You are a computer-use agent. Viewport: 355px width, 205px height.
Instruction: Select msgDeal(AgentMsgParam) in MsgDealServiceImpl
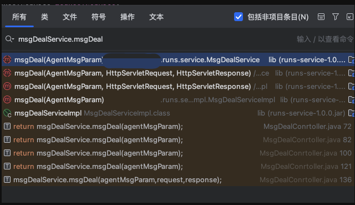(x=178, y=100)
